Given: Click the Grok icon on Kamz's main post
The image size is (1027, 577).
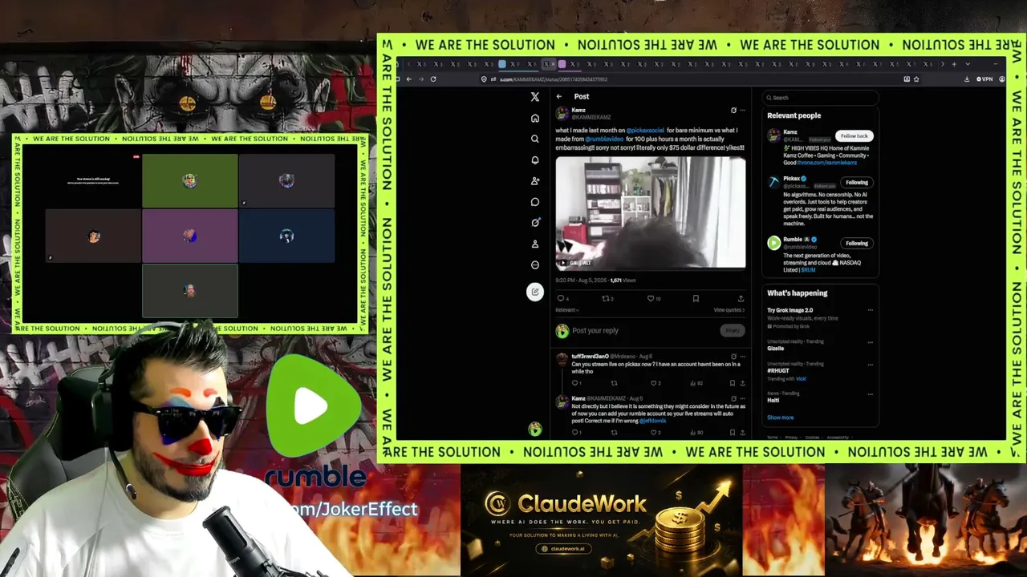Looking at the screenshot, I should (x=733, y=111).
